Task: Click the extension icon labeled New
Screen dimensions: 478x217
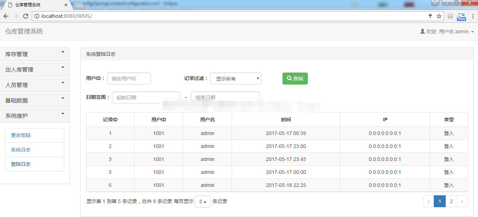Action: [x=462, y=16]
